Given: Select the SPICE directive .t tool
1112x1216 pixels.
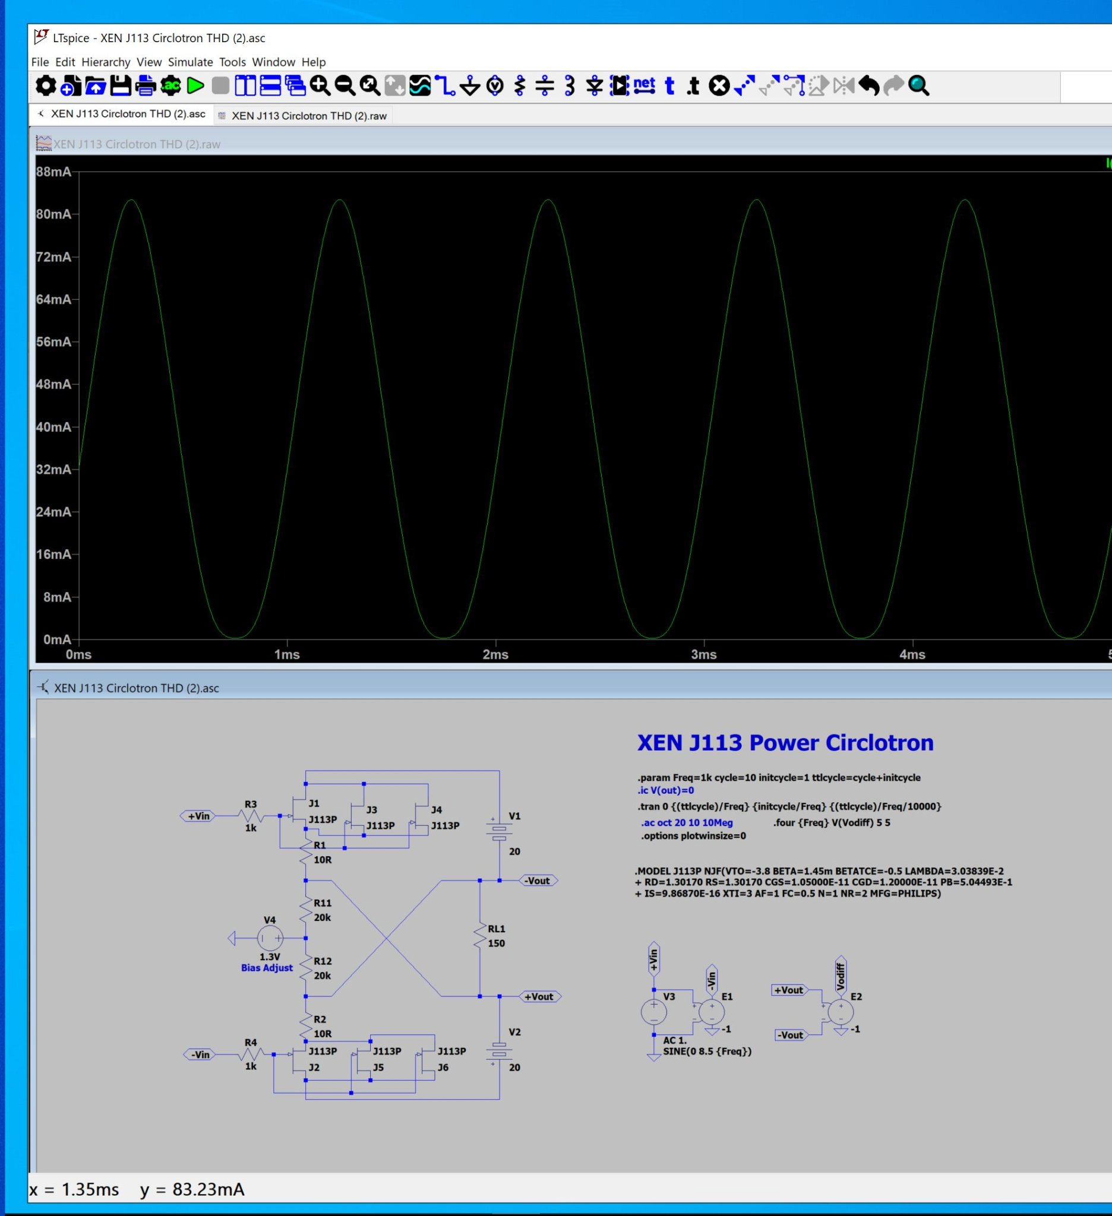Looking at the screenshot, I should click(693, 86).
